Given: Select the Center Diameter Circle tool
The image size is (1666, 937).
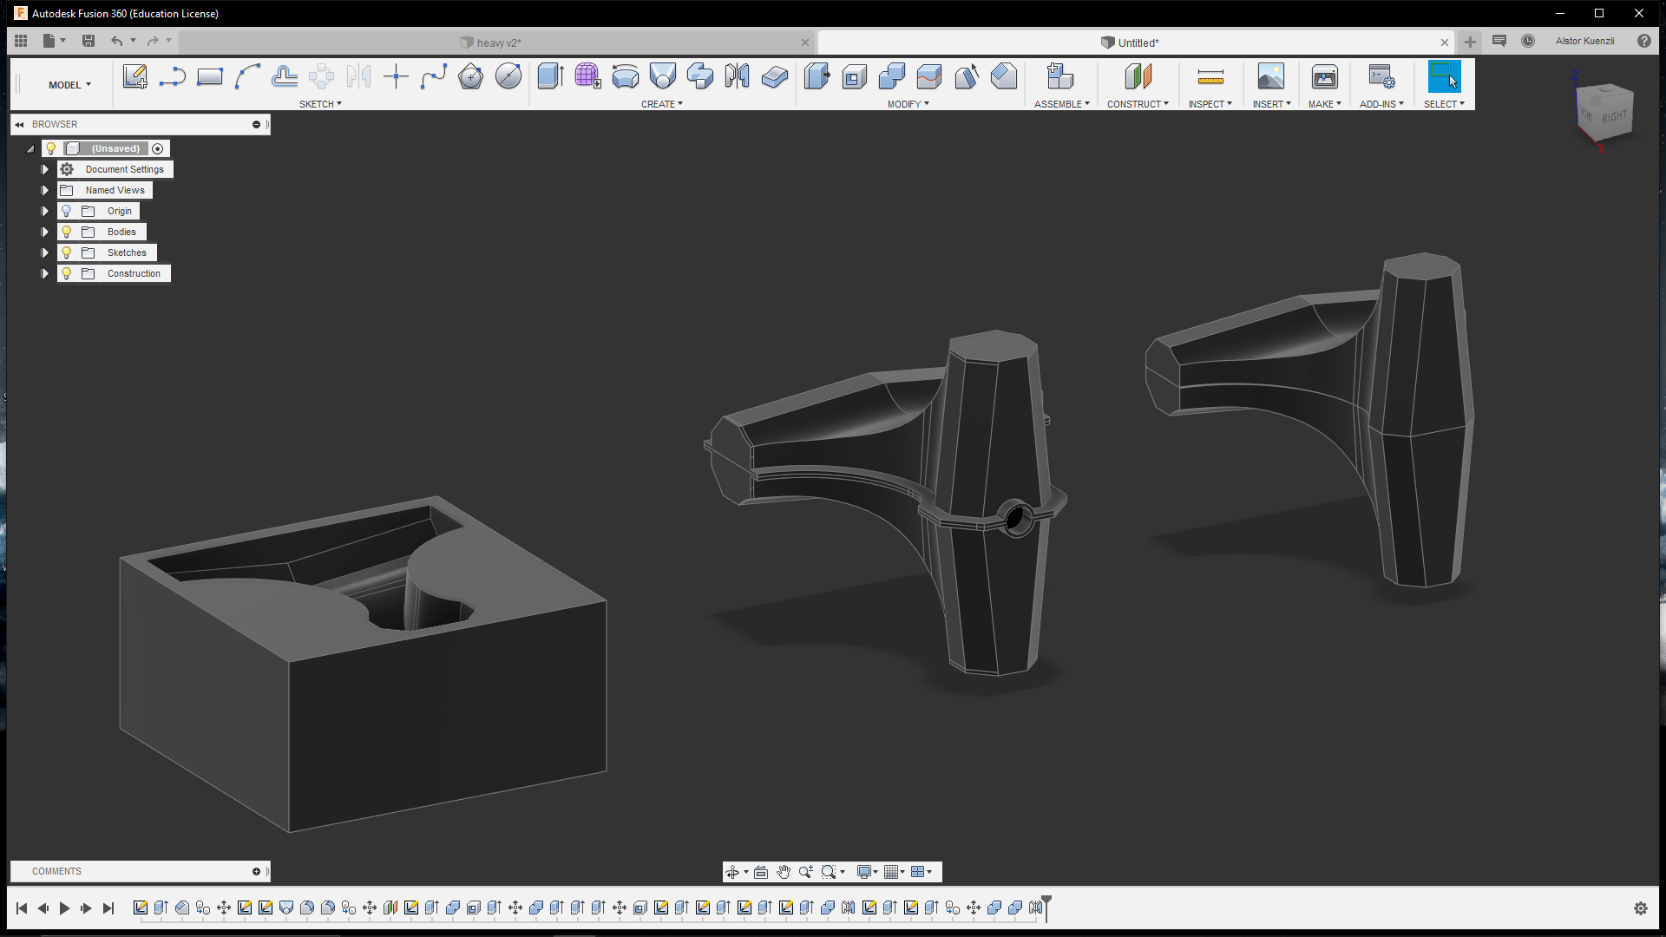Looking at the screenshot, I should (508, 76).
